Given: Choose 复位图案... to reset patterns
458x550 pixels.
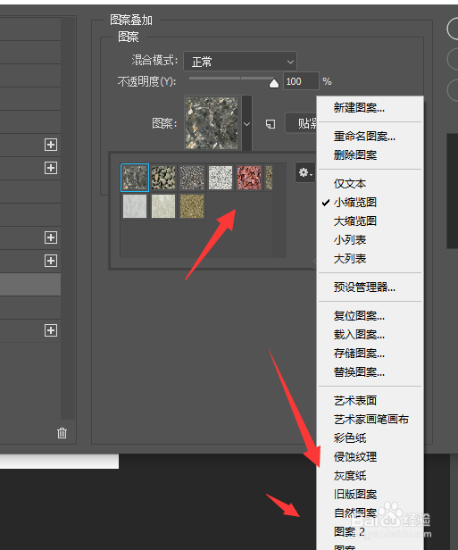Looking at the screenshot, I should pyautogui.click(x=359, y=316).
